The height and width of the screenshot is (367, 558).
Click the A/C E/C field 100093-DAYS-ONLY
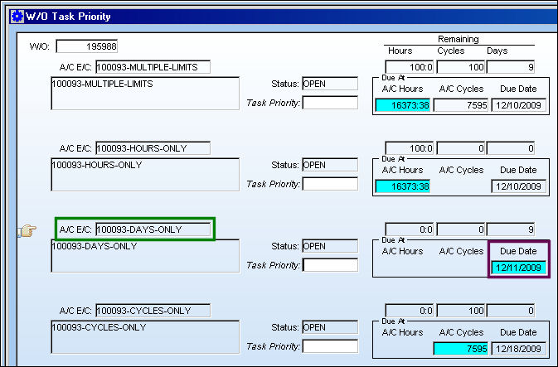coord(153,229)
